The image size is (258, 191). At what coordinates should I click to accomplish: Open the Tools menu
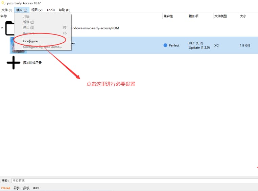click(x=50, y=10)
